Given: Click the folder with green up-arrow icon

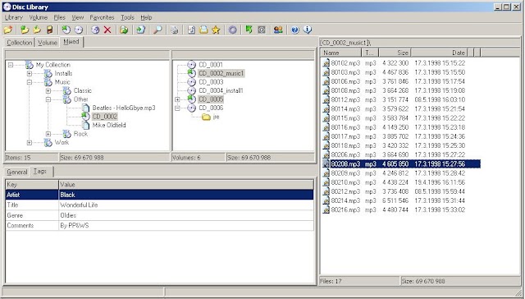Looking at the screenshot, I should click(25, 30).
